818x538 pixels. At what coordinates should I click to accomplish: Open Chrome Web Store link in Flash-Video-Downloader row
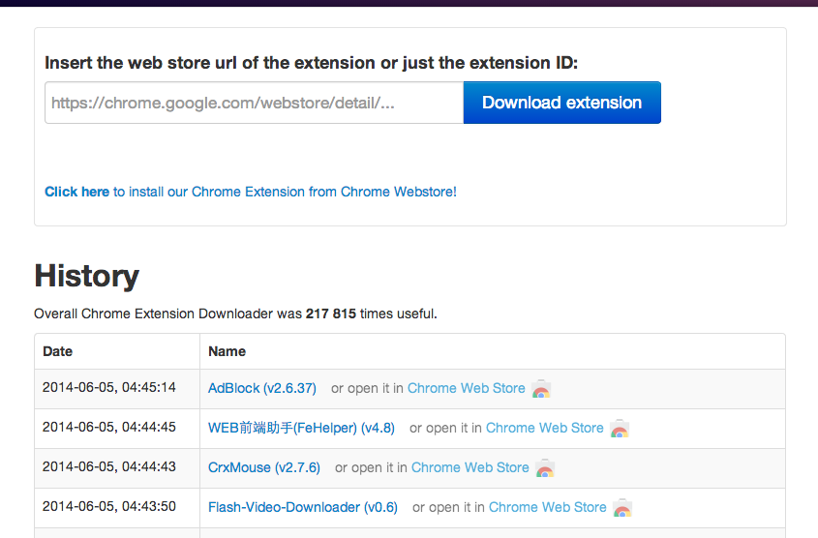(x=547, y=507)
